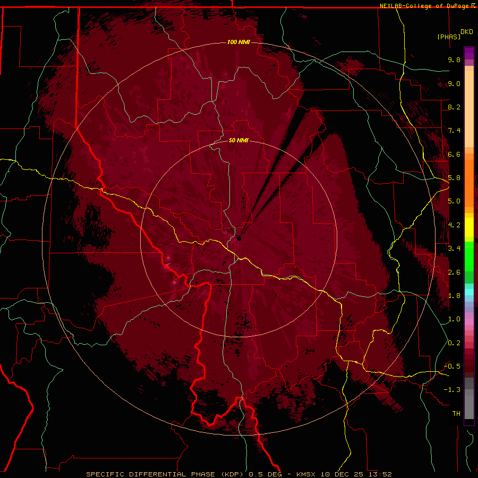Click the yellow segment of the color bar
This screenshot has width=478, height=478.
(469, 227)
